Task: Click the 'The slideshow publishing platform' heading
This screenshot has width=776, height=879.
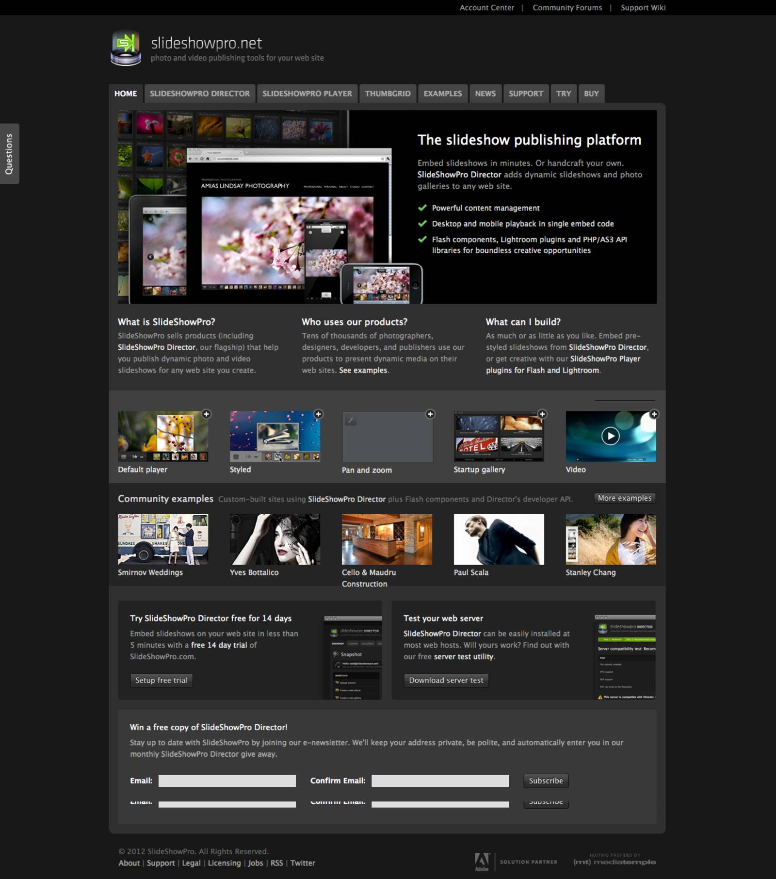Action: click(x=529, y=140)
